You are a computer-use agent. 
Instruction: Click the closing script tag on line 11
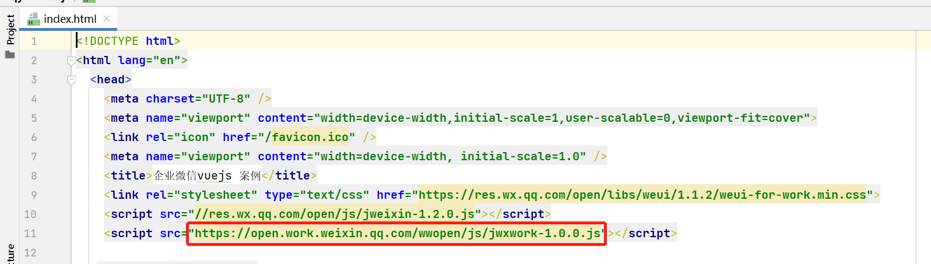click(646, 234)
